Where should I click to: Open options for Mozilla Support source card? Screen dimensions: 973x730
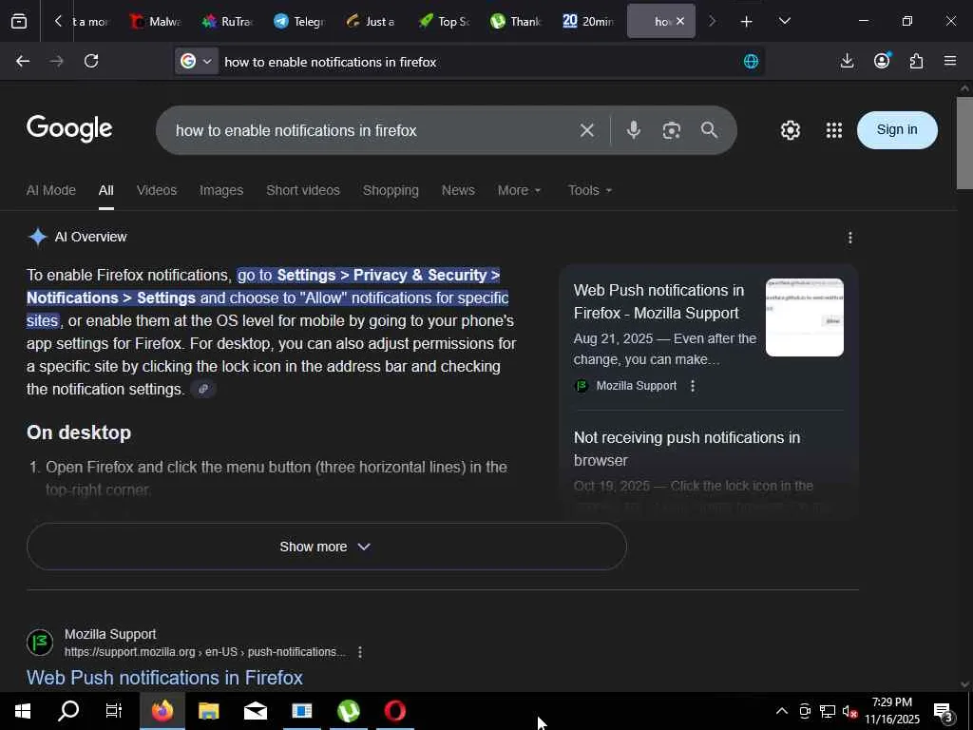point(693,386)
